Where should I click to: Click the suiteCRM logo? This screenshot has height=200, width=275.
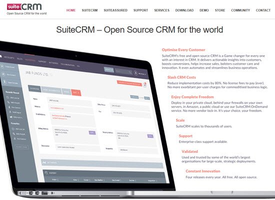(24, 7)
